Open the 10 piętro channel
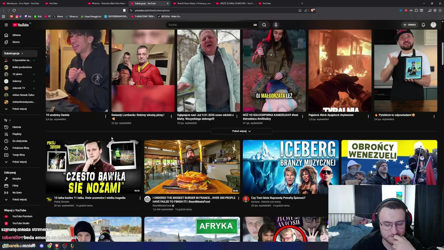 pos(19,74)
